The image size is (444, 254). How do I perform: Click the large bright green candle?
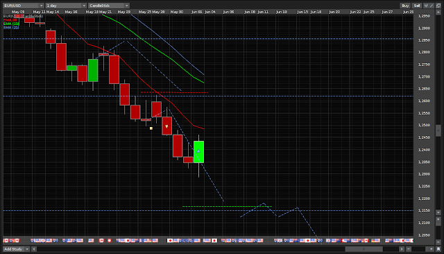pyautogui.click(x=198, y=152)
